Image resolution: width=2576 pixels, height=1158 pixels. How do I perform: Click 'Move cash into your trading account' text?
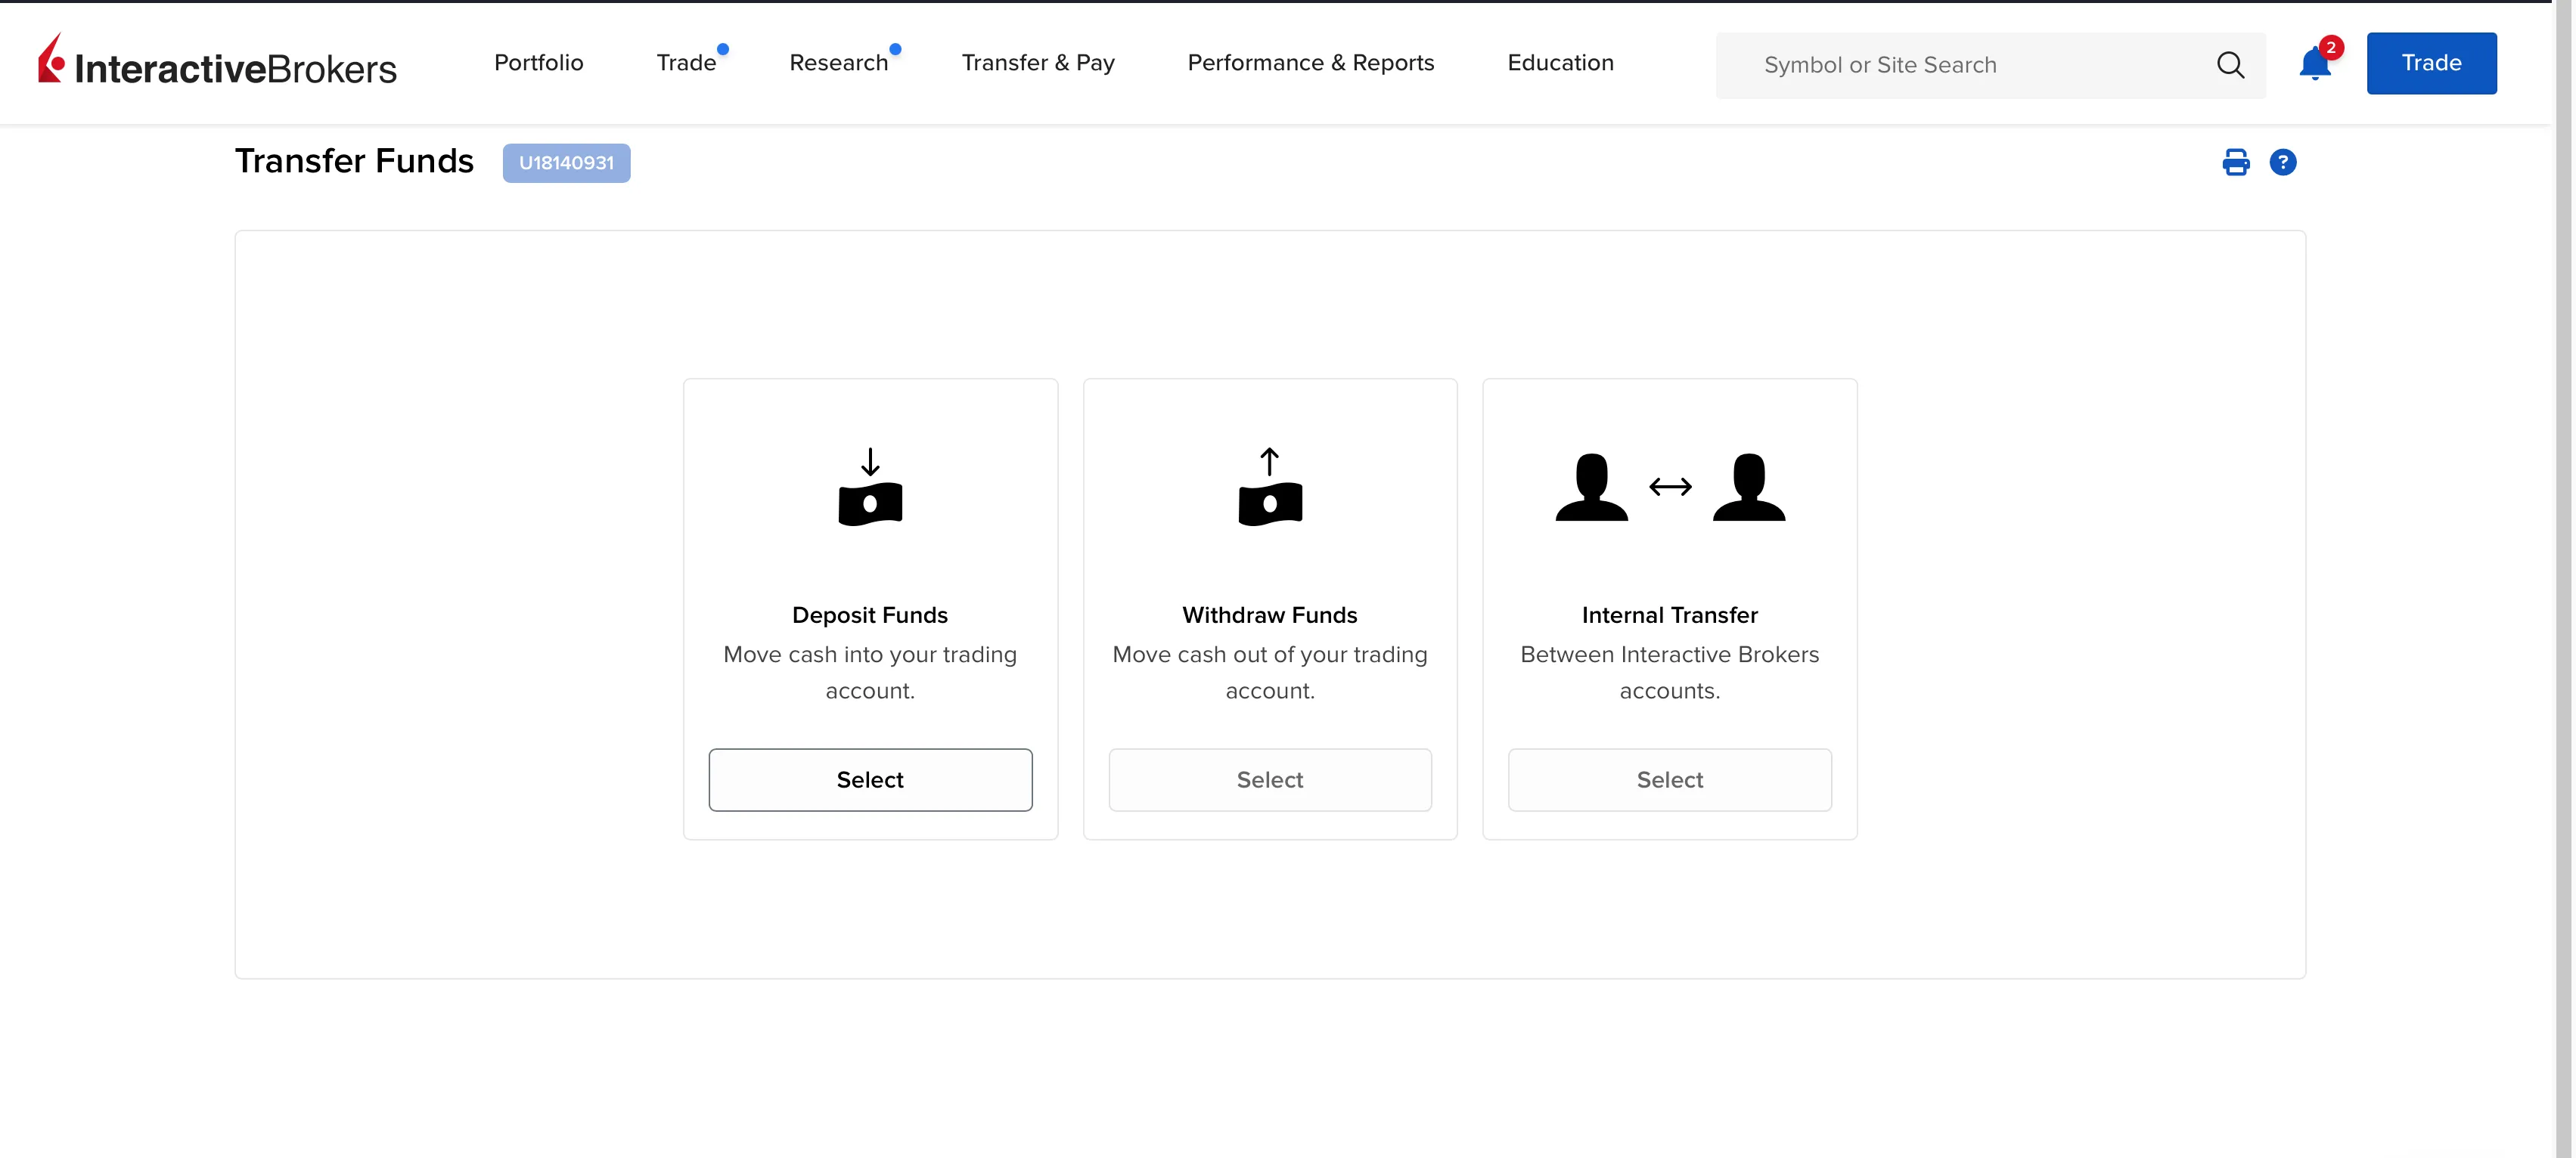[x=870, y=673]
